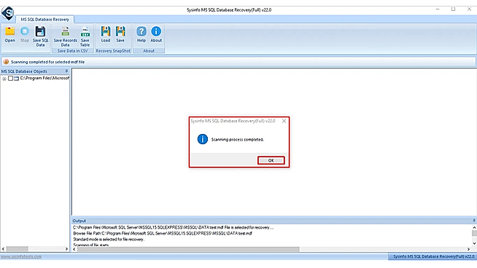Click the Output horizontal scrollbar thumb

[188, 249]
